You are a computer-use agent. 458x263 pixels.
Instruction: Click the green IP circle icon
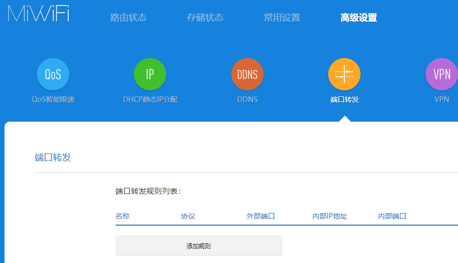point(150,74)
